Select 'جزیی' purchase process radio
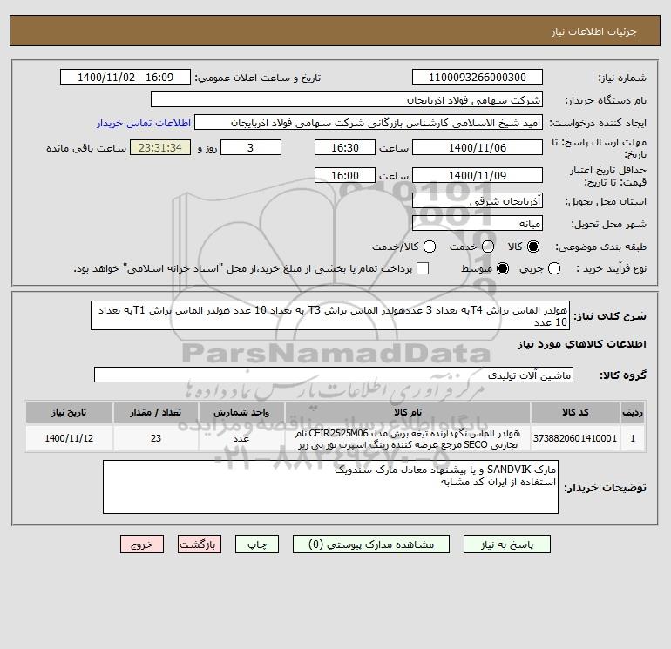 554,268
